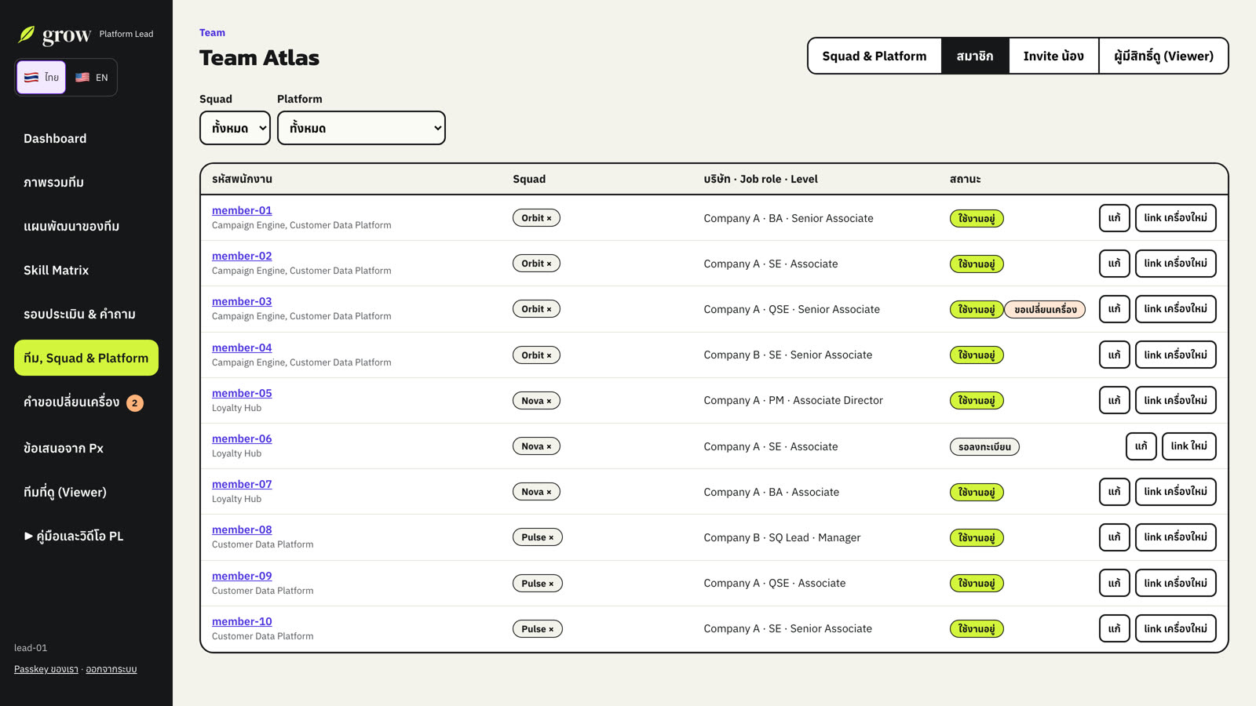Select the Squad & Platform tab
The width and height of the screenshot is (1256, 706).
coord(874,56)
